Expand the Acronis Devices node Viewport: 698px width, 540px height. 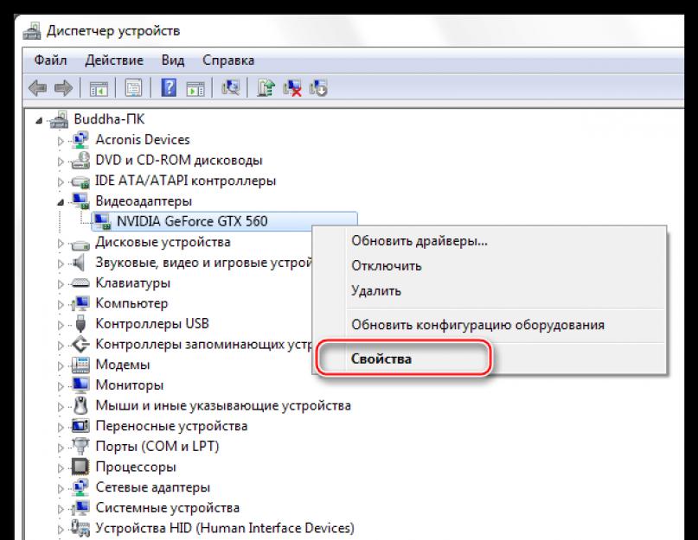61,141
